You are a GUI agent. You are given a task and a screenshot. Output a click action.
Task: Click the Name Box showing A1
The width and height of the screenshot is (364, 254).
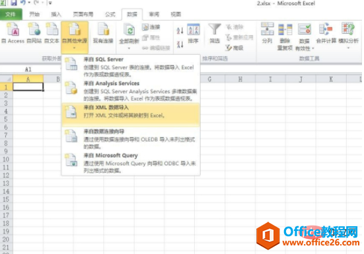[x=28, y=69]
